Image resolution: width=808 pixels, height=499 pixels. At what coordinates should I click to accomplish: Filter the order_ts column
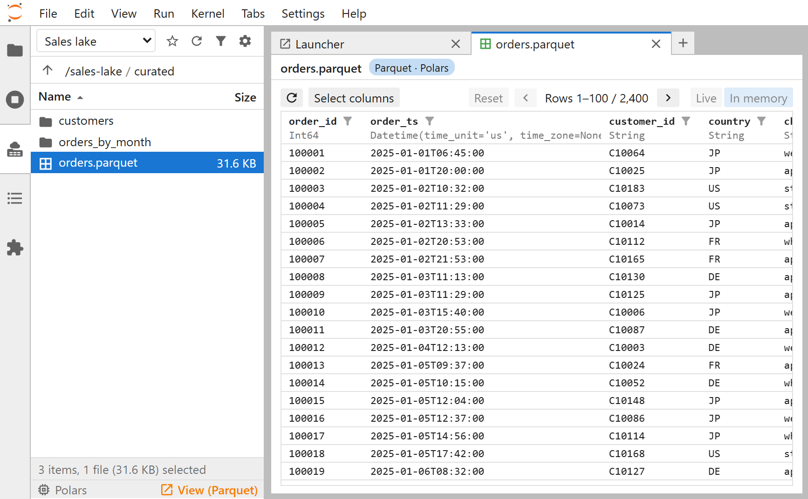(x=430, y=121)
